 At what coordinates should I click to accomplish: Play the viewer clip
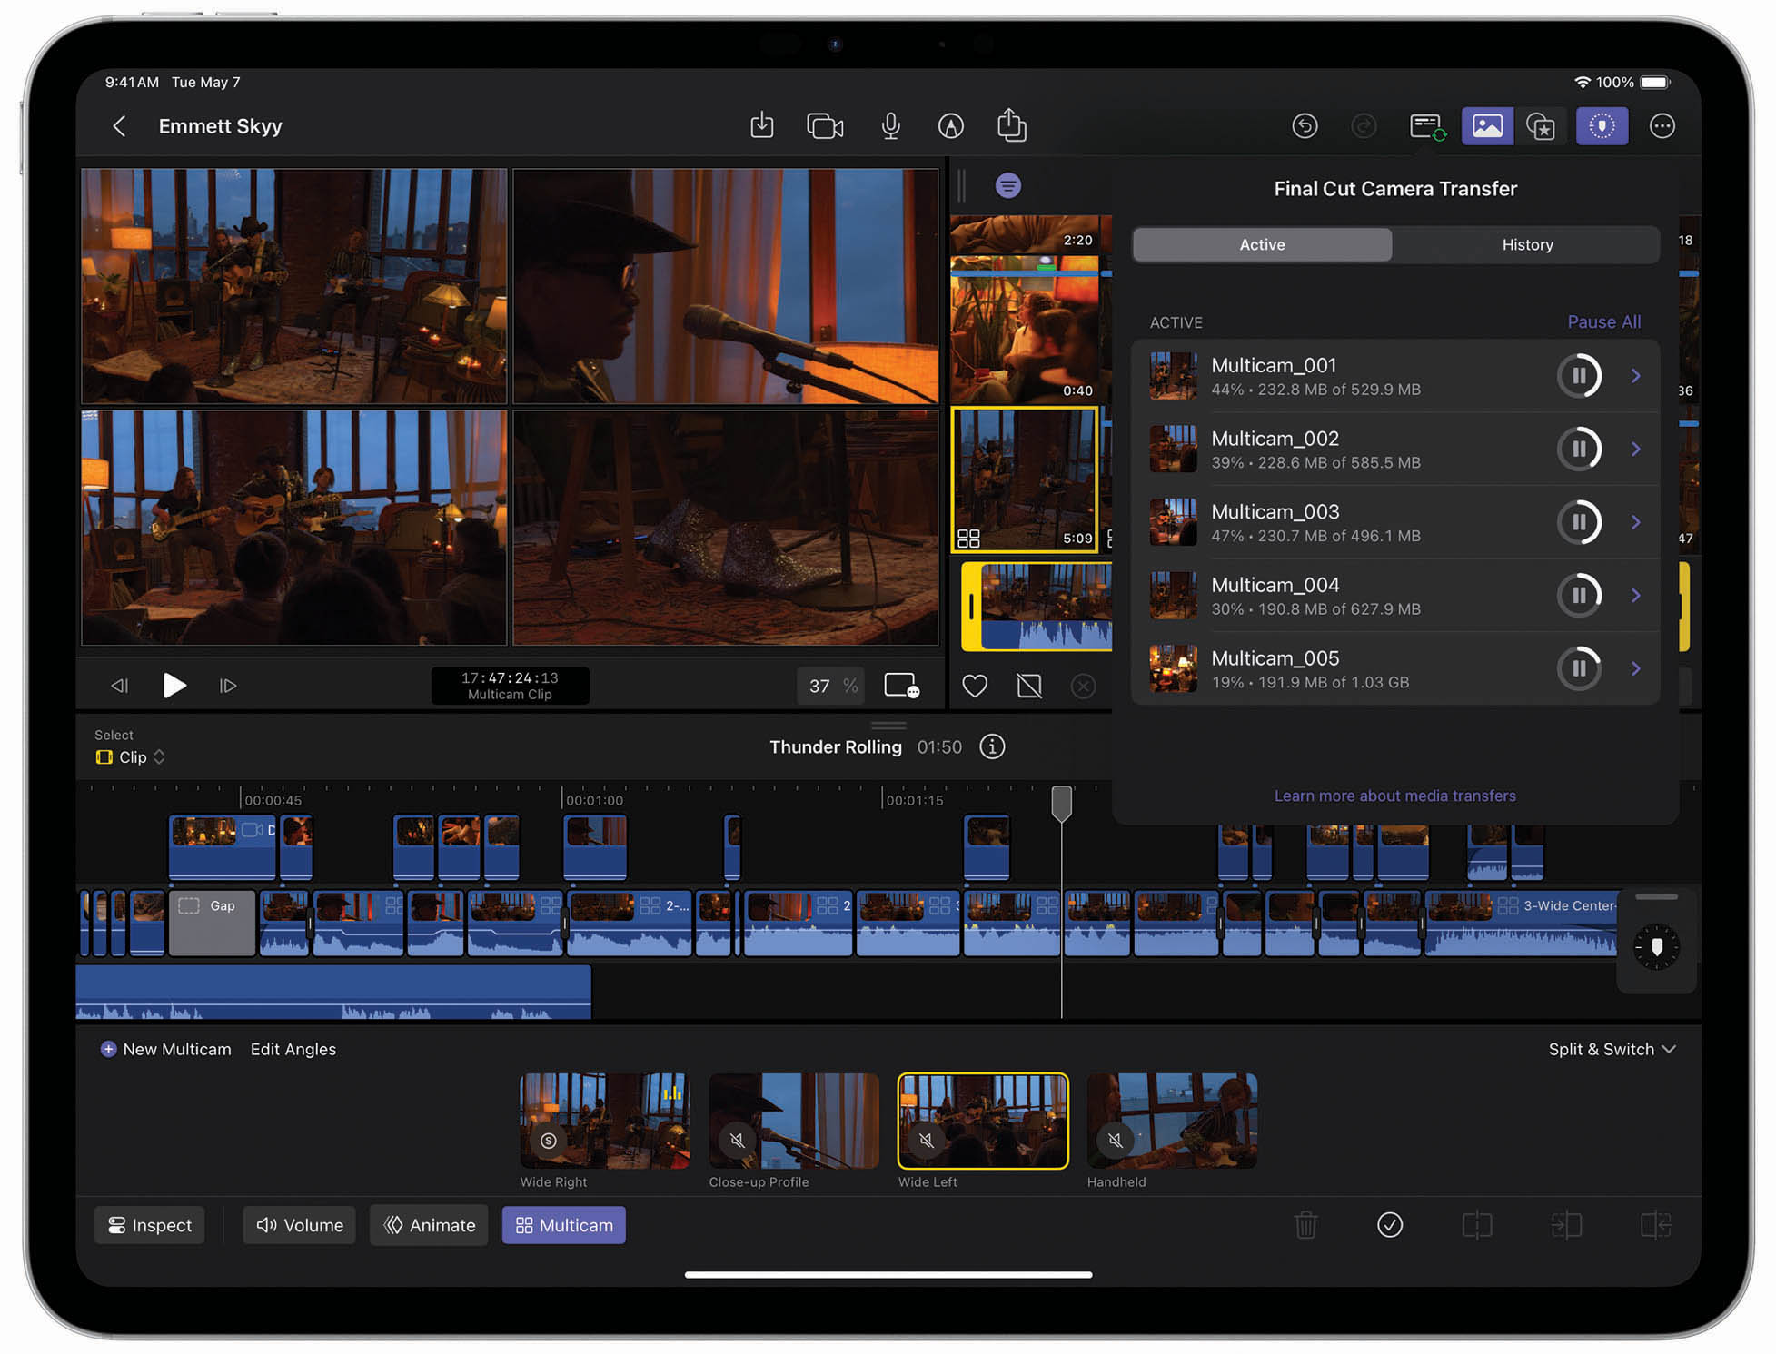point(174,686)
